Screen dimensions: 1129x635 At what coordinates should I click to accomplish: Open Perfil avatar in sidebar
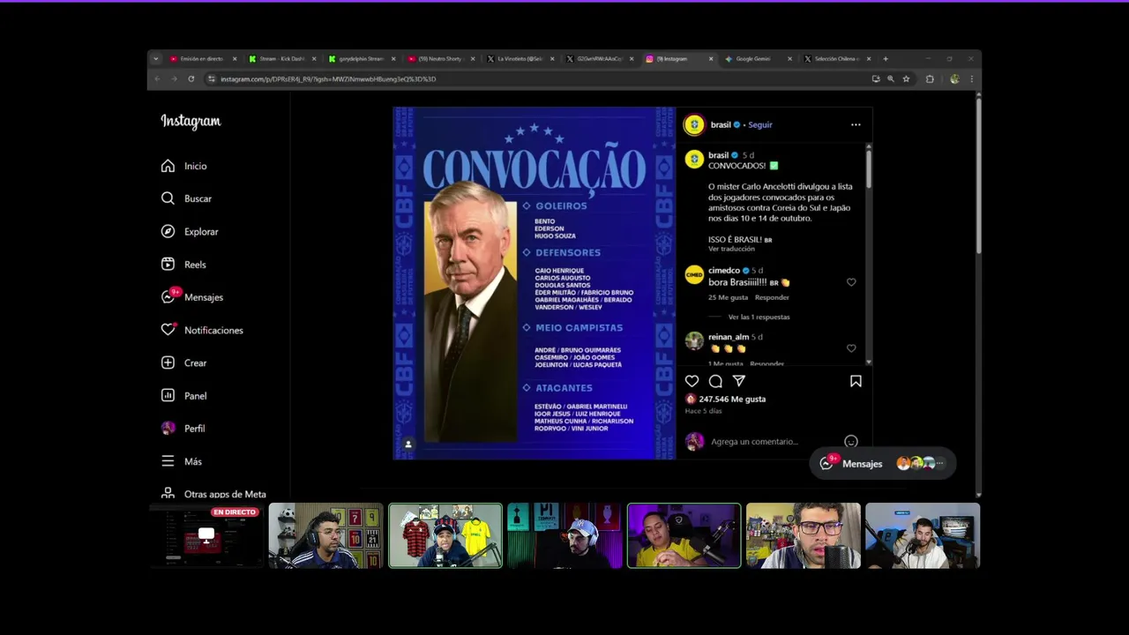pos(168,428)
